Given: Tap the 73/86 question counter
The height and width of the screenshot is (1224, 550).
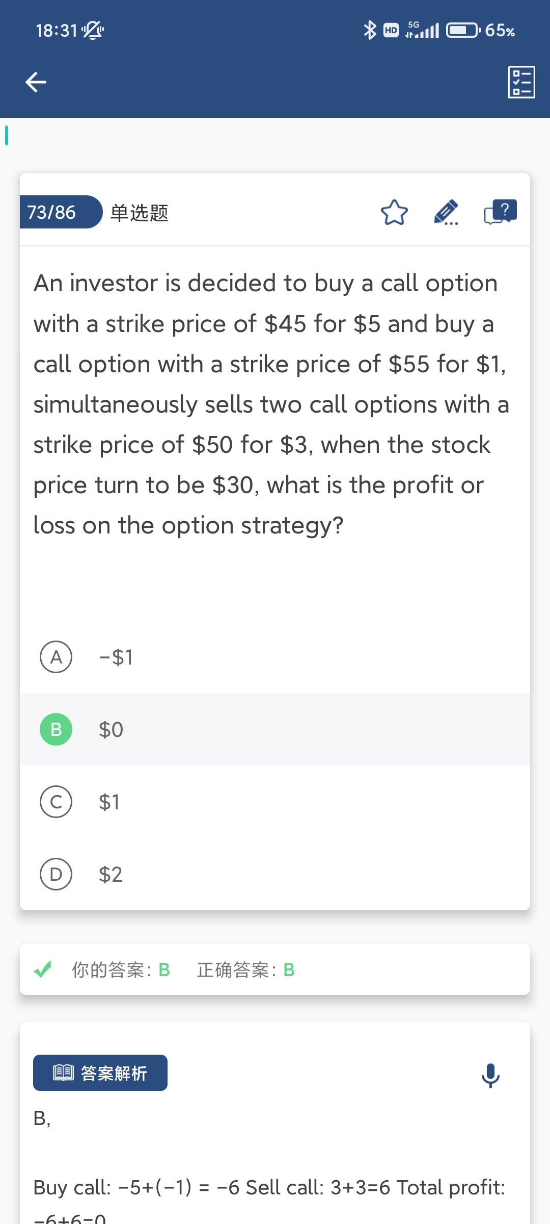Looking at the screenshot, I should (52, 212).
